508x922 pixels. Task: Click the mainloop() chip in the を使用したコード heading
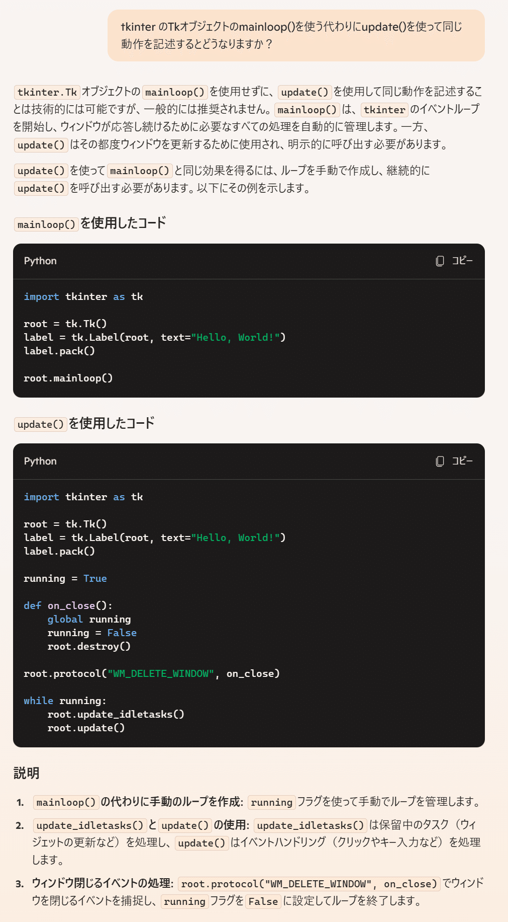coord(46,223)
